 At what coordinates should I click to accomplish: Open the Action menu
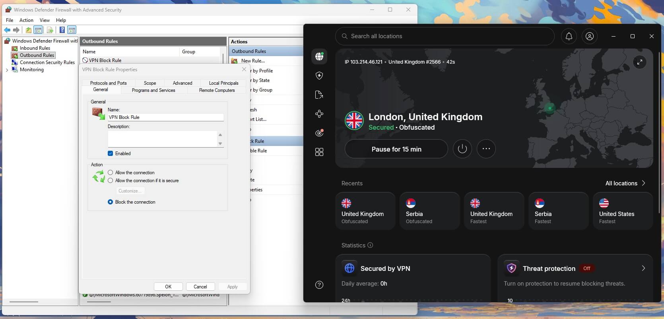coord(26,20)
